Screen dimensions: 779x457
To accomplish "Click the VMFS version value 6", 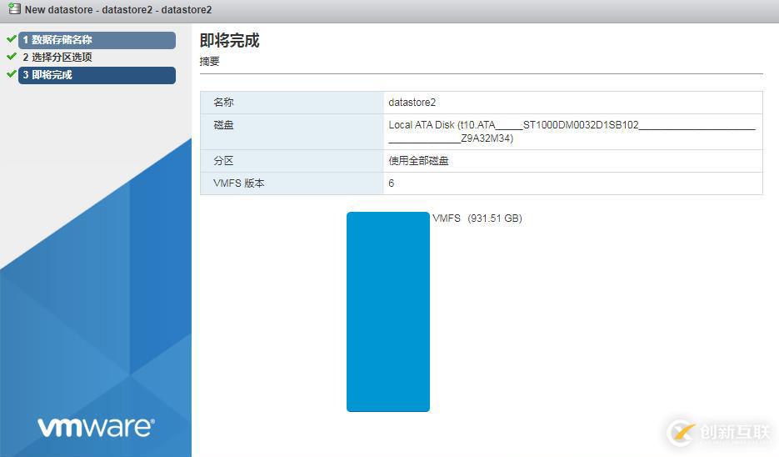I will tap(391, 183).
